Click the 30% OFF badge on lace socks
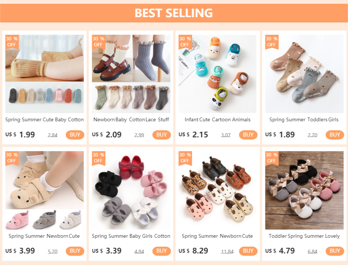The height and width of the screenshot is (265, 348). tap(98, 41)
